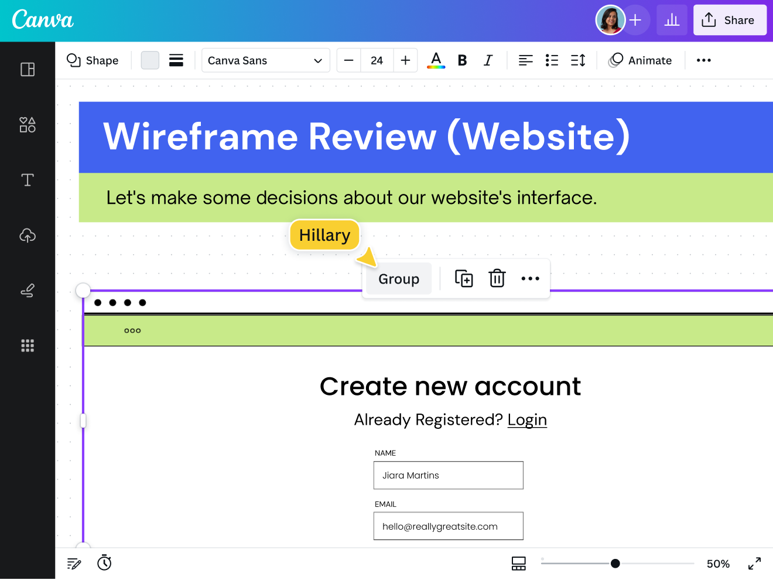Open the Animate option
The width and height of the screenshot is (773, 580).
[x=641, y=60]
